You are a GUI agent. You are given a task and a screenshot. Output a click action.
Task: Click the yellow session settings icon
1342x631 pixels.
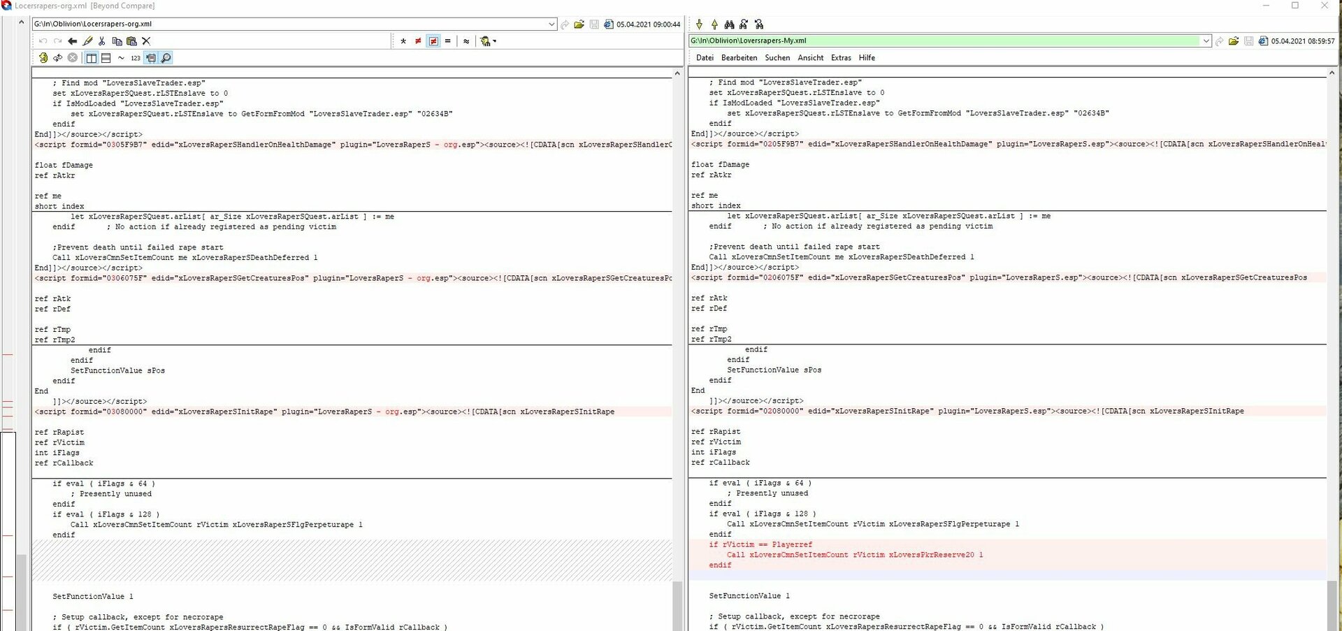point(43,58)
